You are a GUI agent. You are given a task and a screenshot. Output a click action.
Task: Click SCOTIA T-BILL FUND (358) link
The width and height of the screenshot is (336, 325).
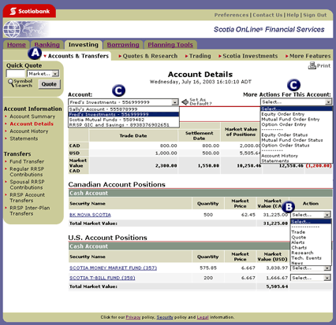(103, 278)
